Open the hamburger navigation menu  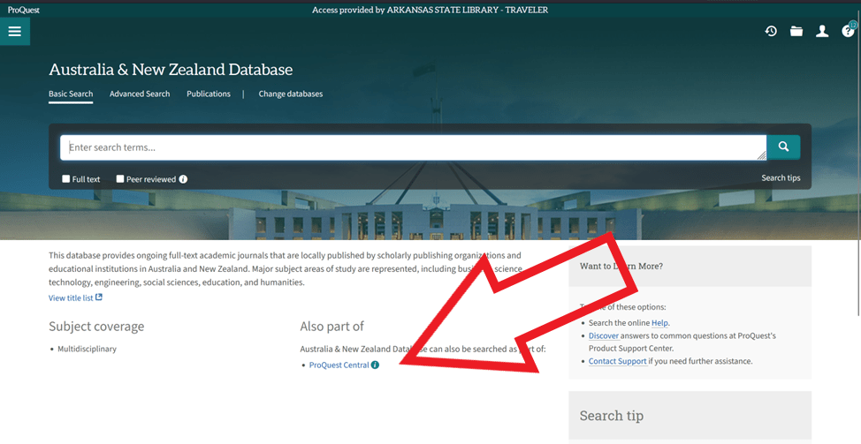coord(14,32)
